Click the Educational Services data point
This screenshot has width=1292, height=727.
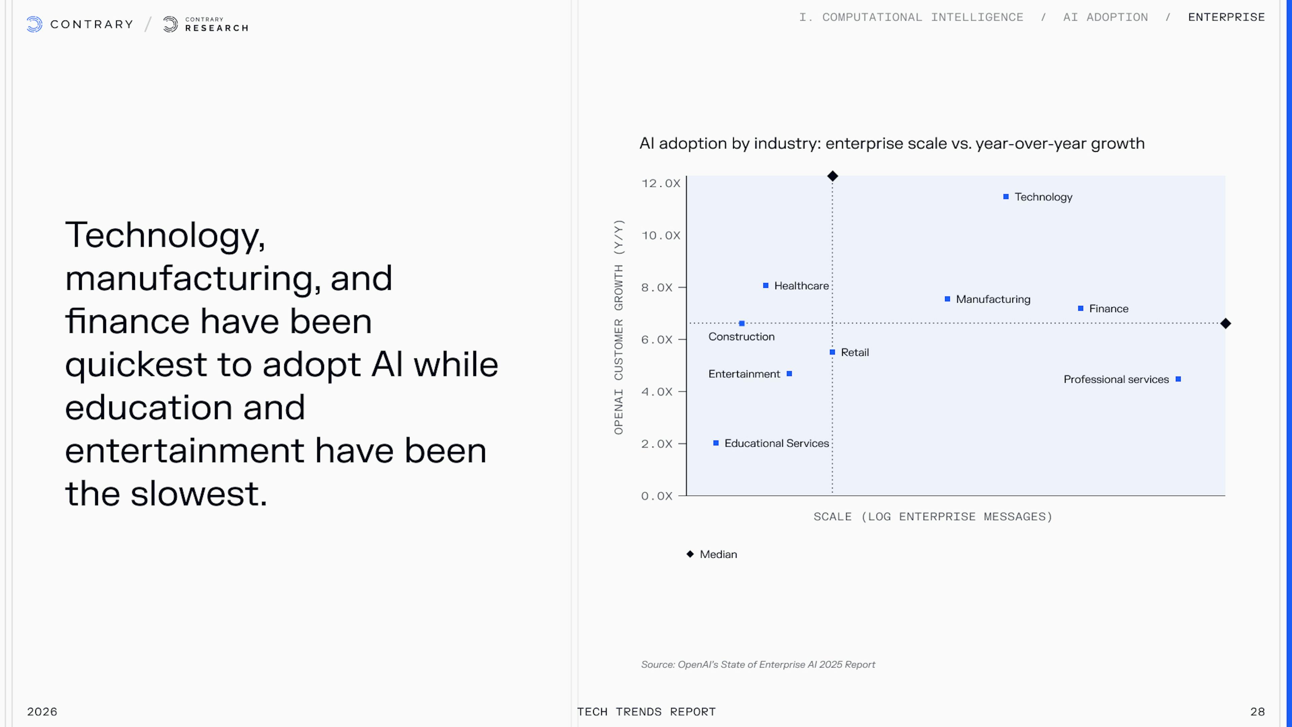coord(716,443)
